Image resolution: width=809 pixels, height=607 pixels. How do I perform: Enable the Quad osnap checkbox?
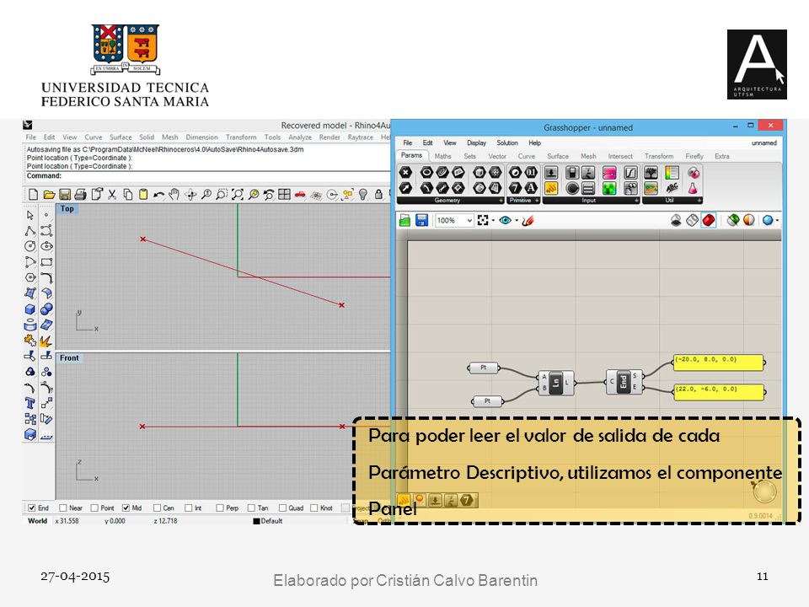[283, 508]
